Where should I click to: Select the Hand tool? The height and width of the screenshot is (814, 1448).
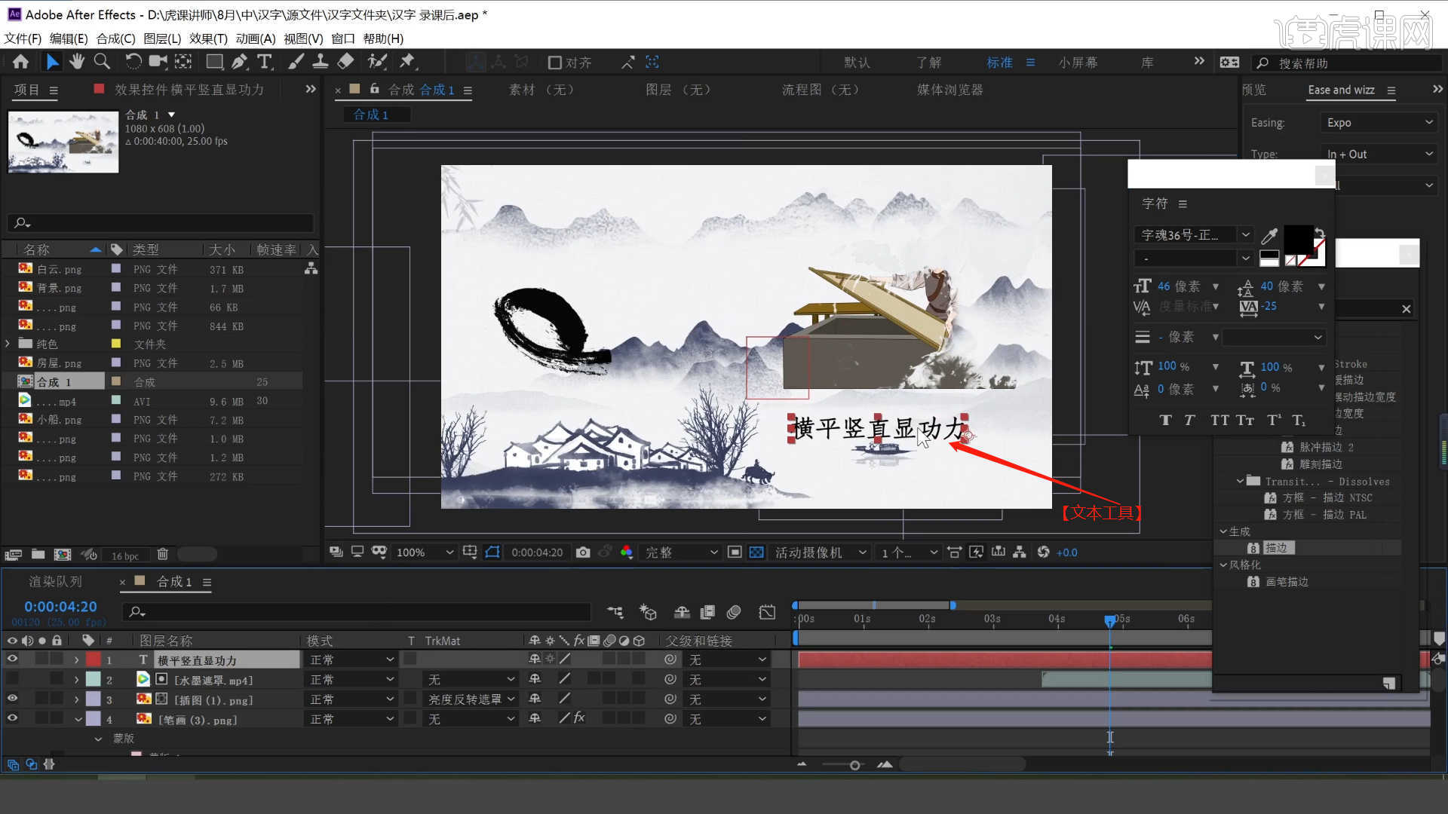point(76,62)
